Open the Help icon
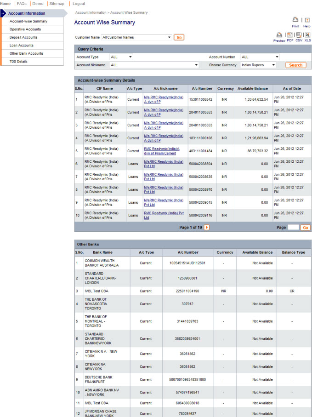 click(x=307, y=20)
